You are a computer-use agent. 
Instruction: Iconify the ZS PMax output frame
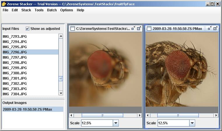coord(210,28)
